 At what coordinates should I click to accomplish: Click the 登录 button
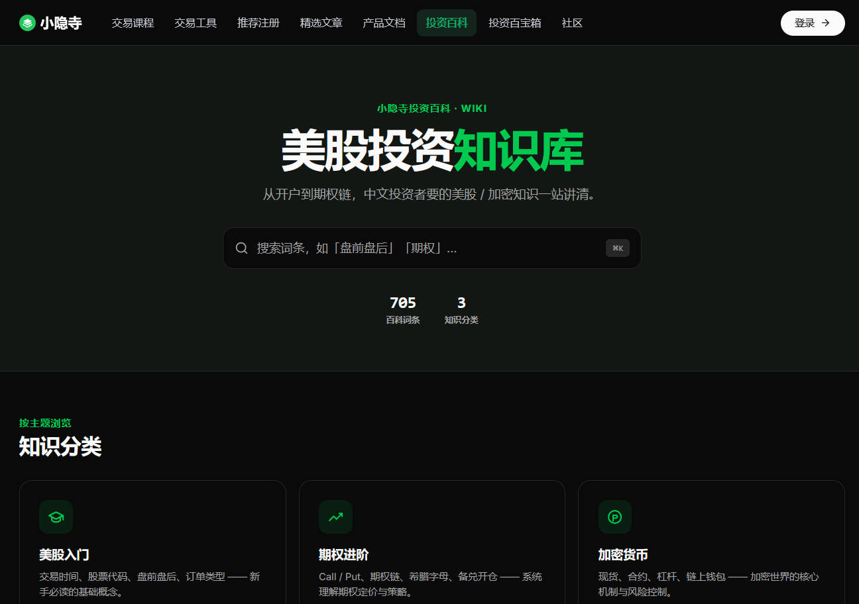[x=813, y=23]
